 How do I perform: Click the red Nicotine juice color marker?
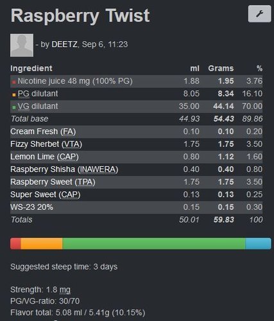[x=14, y=82]
